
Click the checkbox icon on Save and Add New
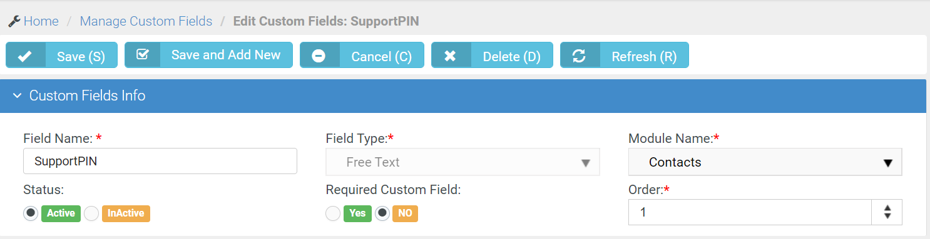point(142,55)
